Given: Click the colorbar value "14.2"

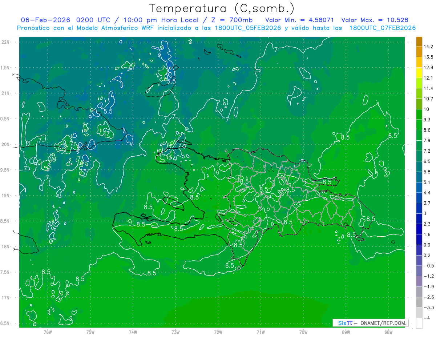Looking at the screenshot, I should coord(429,47).
